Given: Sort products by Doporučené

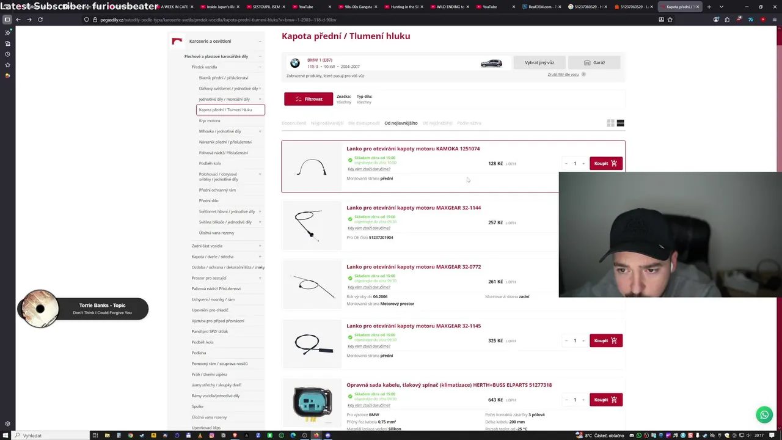Looking at the screenshot, I should pos(293,123).
